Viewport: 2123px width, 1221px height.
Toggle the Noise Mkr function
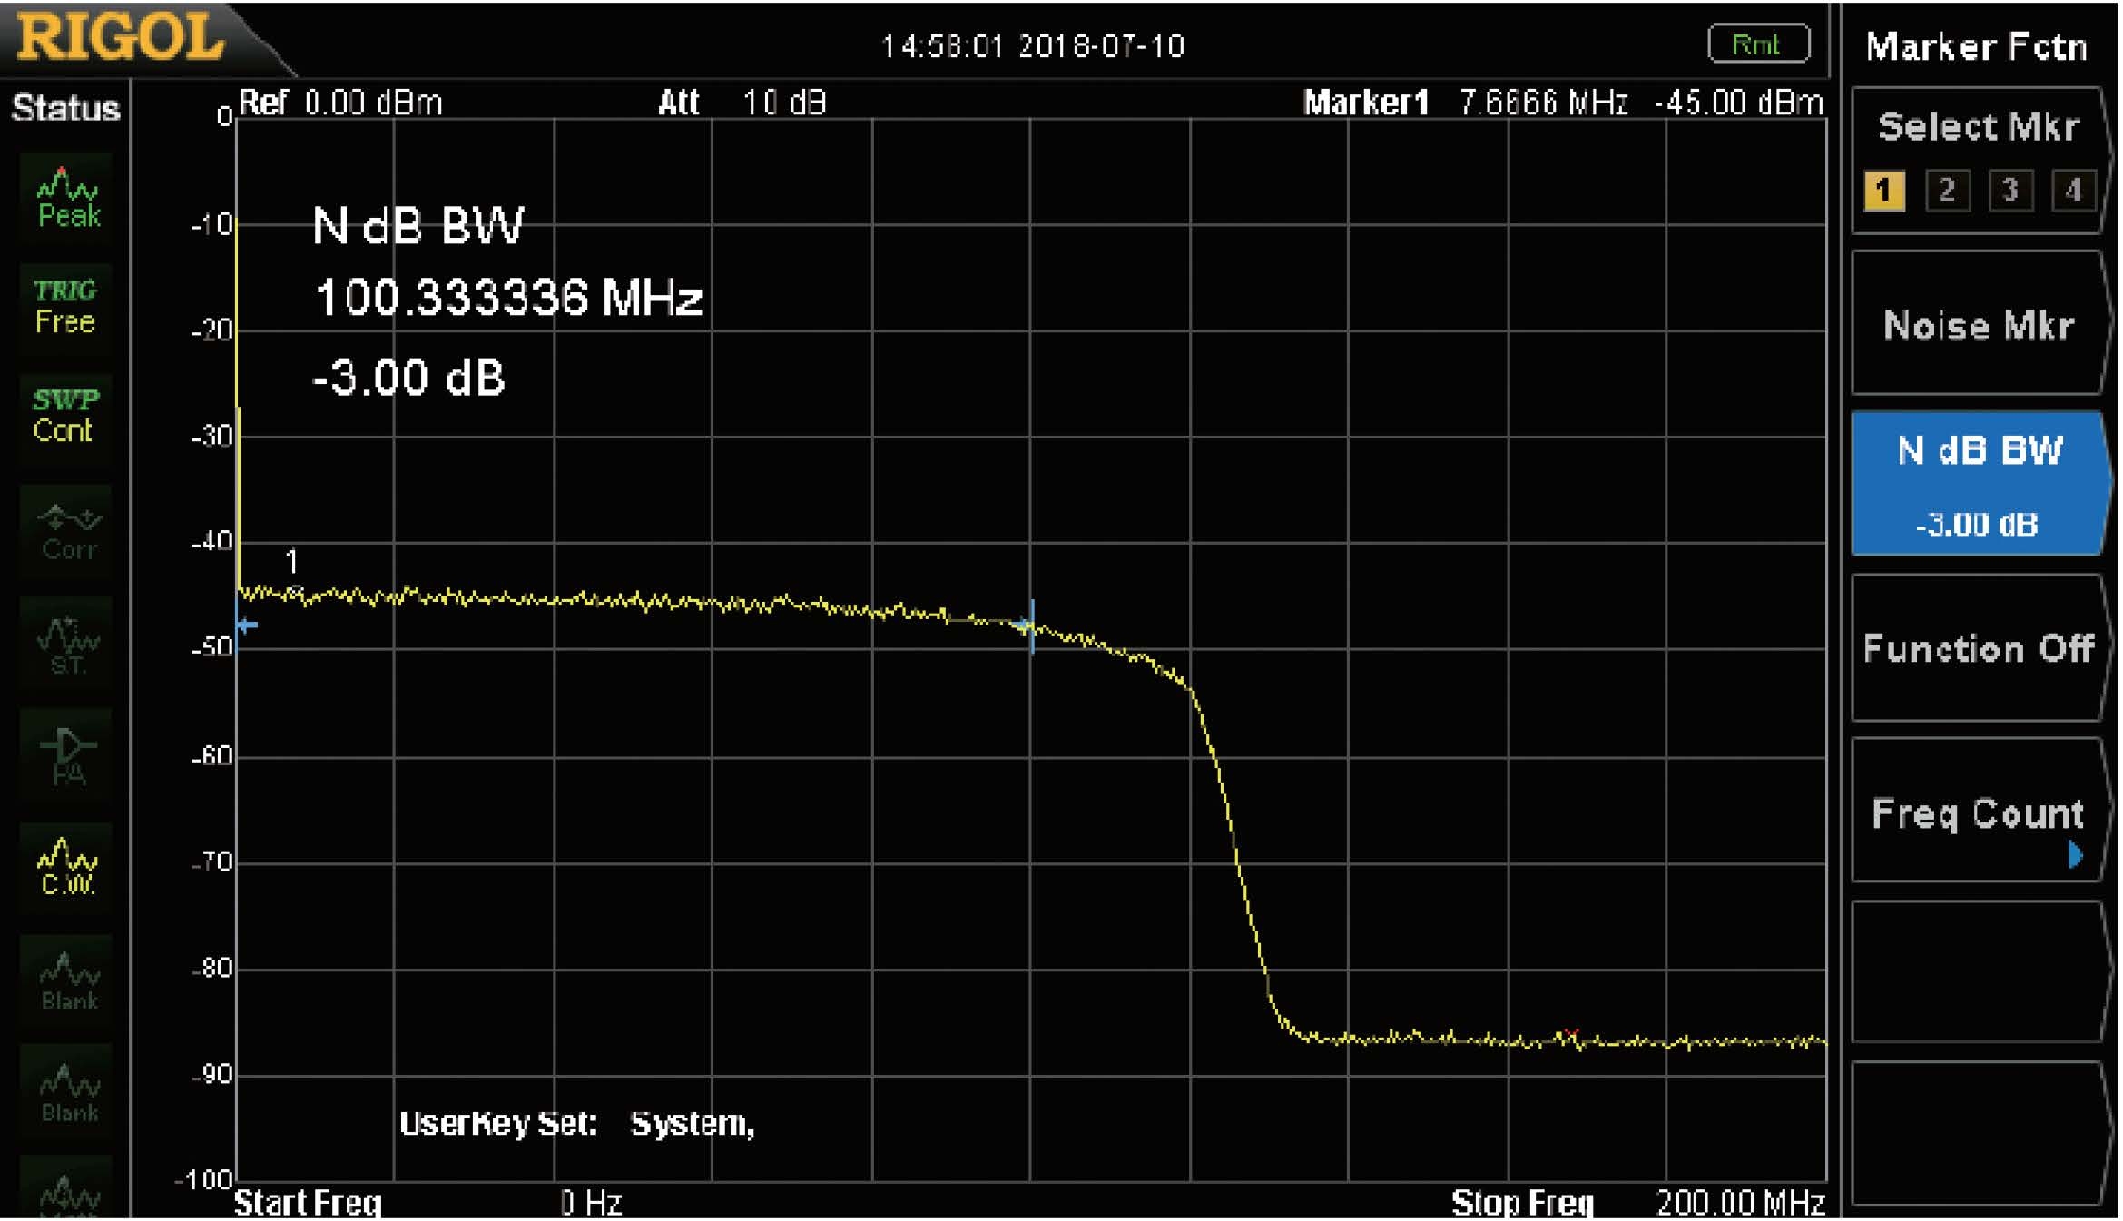pos(1979,324)
